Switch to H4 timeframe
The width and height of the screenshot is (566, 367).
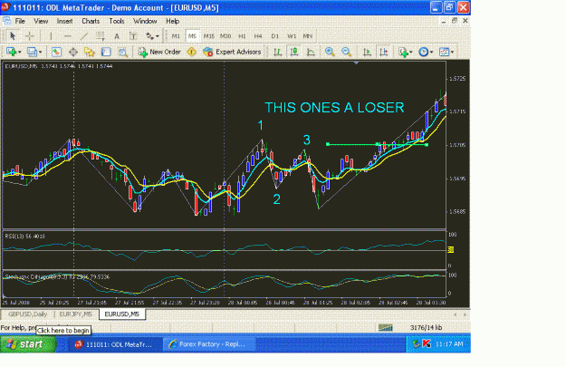click(x=258, y=36)
